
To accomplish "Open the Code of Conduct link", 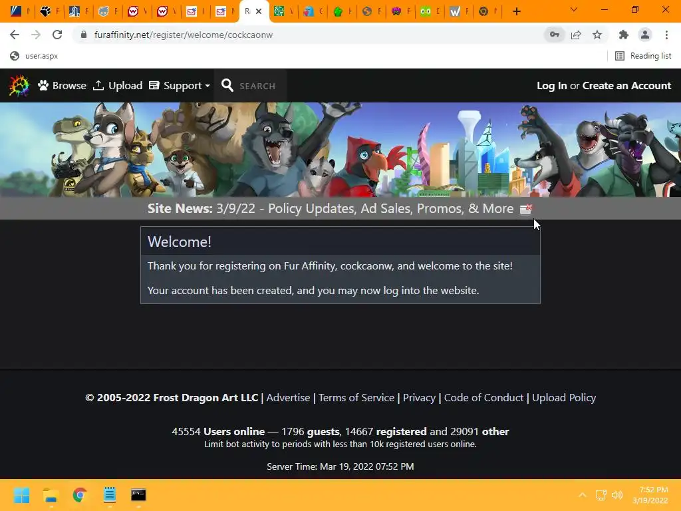I will click(484, 398).
